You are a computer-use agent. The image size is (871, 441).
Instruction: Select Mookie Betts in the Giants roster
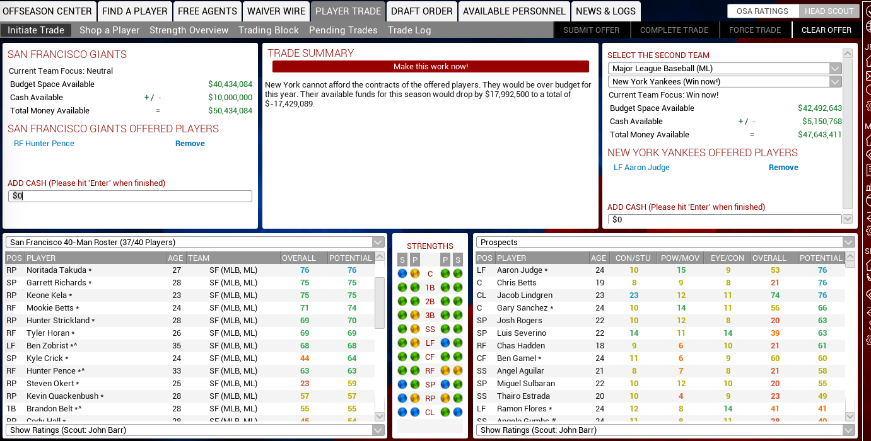click(x=189, y=308)
